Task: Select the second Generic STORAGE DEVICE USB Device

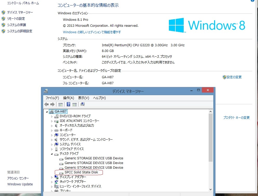Action: click(x=94, y=163)
